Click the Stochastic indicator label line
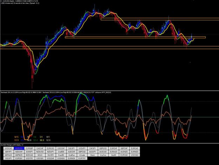 tap(56, 92)
